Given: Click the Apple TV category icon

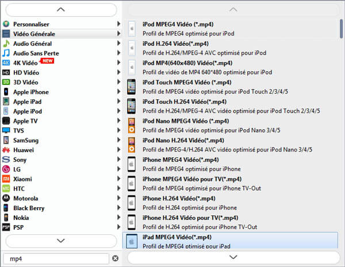Looking at the screenshot, I should (x=6, y=121).
